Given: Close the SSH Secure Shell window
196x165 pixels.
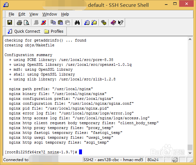Looking at the screenshot, I should click(x=187, y=4).
